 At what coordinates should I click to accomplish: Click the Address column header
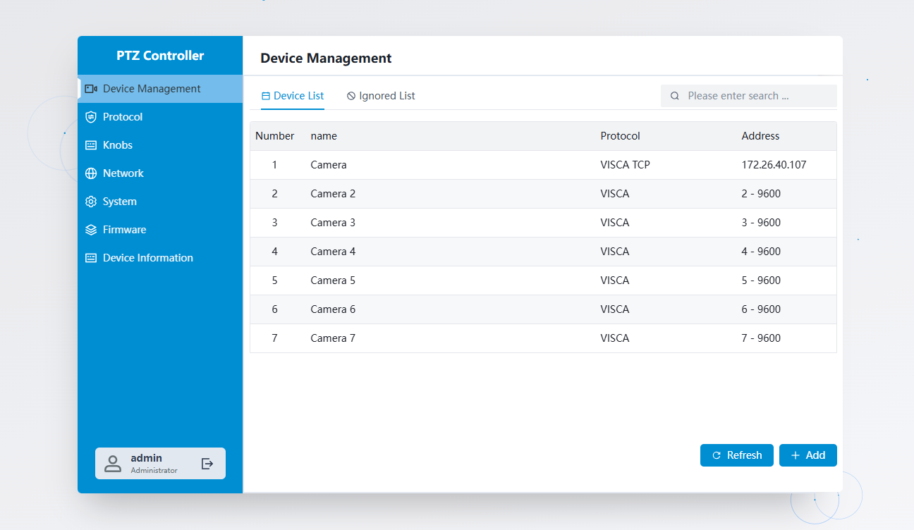point(760,136)
